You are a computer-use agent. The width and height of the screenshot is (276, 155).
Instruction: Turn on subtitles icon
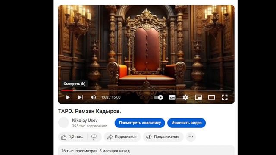pyautogui.click(x=172, y=97)
